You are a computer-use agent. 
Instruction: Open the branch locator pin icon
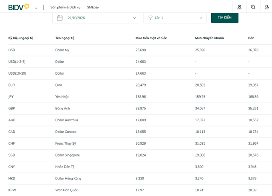point(239,7)
